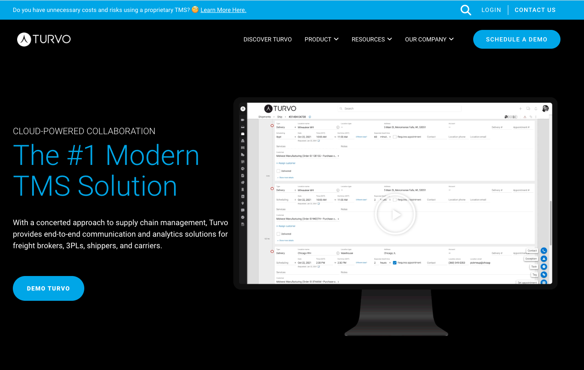Untick the checked Requires appointment for Chicago WH
584x370 pixels.
(x=394, y=263)
